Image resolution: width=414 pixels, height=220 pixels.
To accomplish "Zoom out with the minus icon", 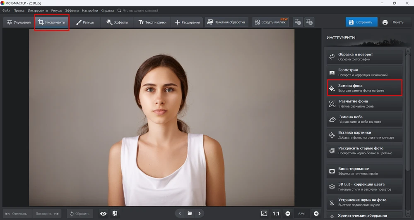I will click(287, 213).
